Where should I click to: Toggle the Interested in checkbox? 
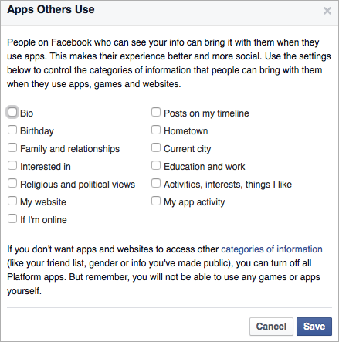point(12,165)
